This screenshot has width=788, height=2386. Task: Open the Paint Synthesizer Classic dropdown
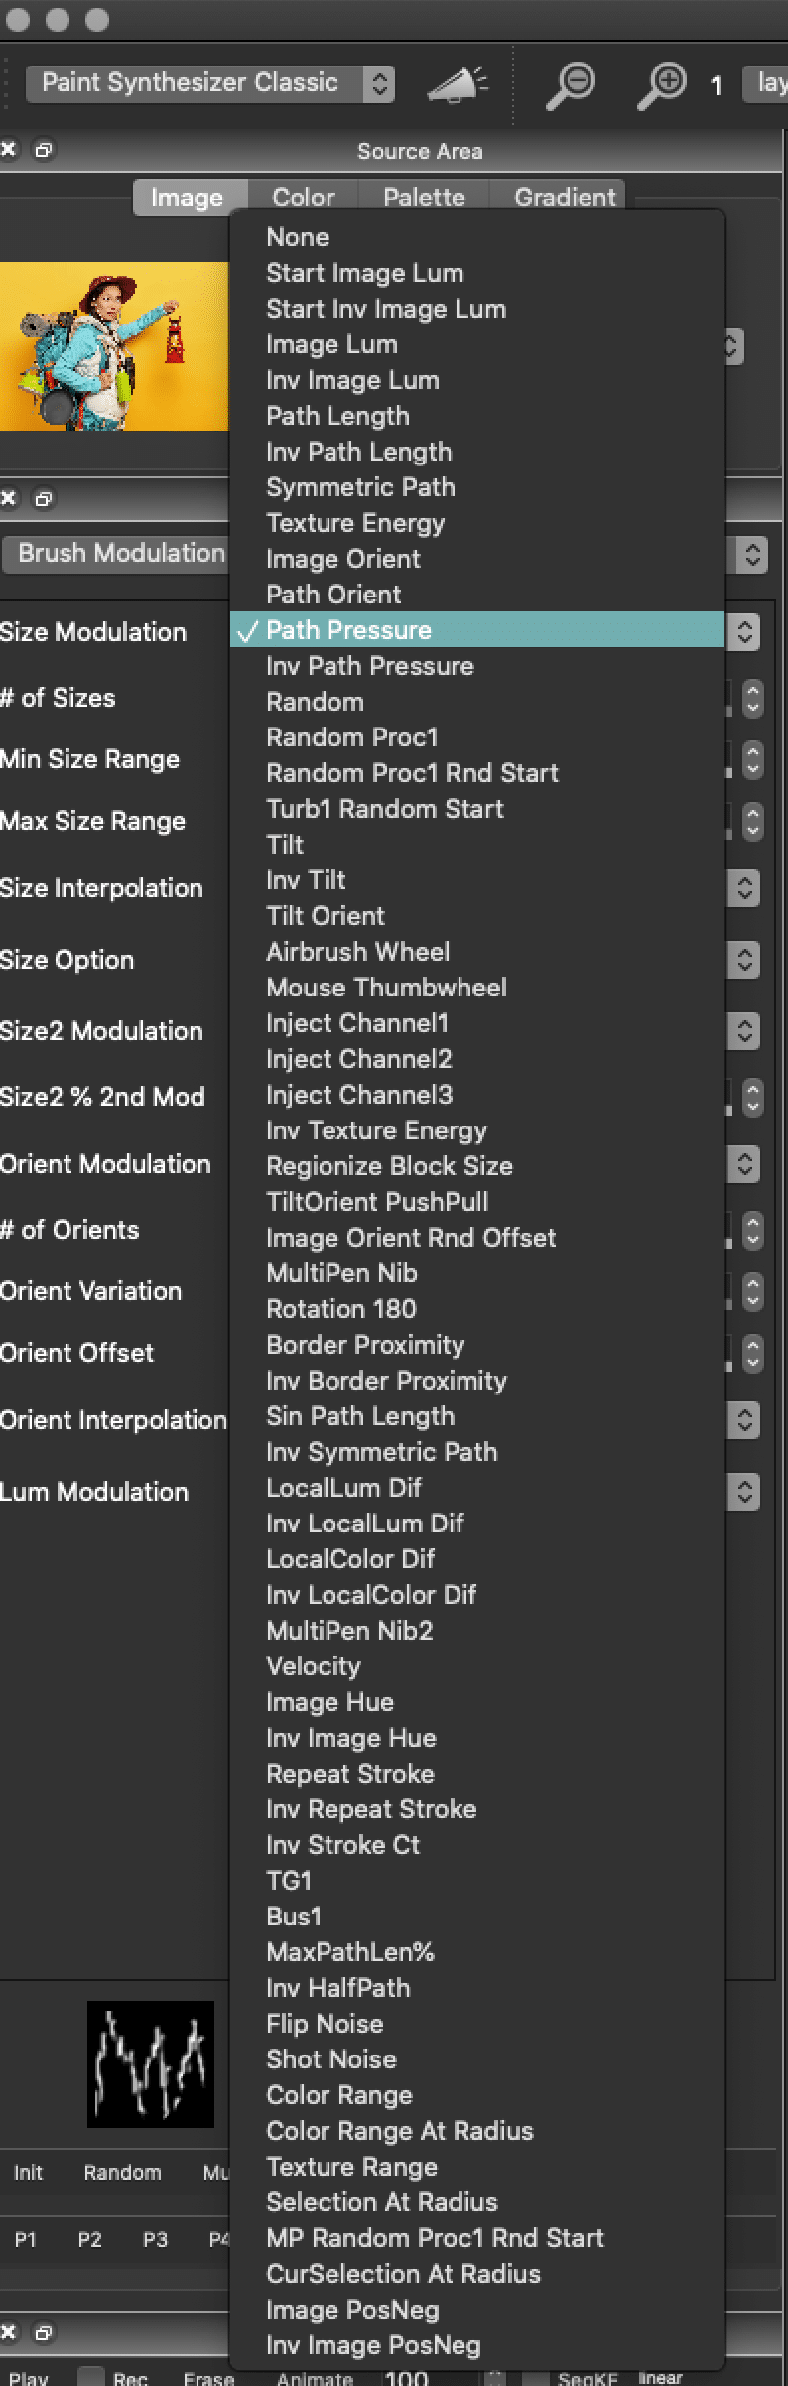[x=209, y=83]
